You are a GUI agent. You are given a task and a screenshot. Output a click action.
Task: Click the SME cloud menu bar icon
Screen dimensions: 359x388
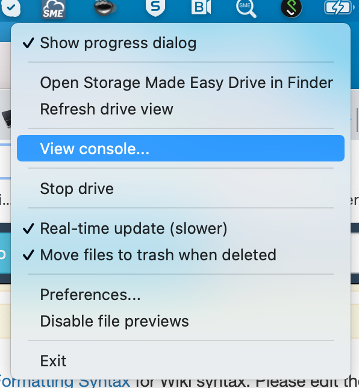54,10
